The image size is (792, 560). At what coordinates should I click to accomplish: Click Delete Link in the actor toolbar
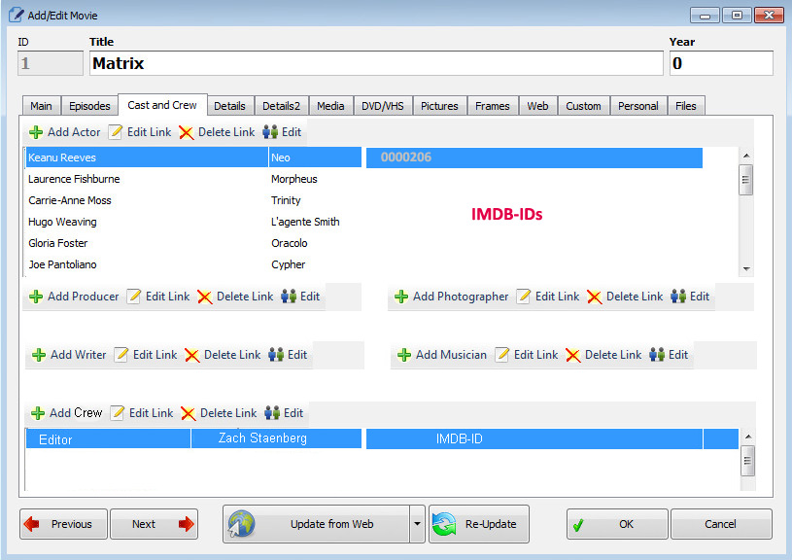[x=216, y=132]
